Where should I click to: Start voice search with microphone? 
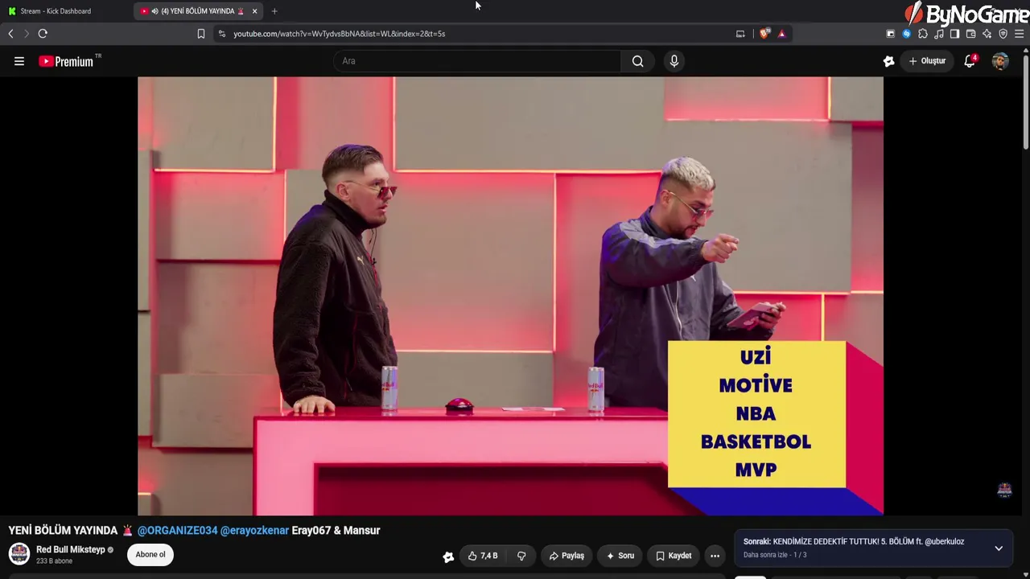click(674, 61)
